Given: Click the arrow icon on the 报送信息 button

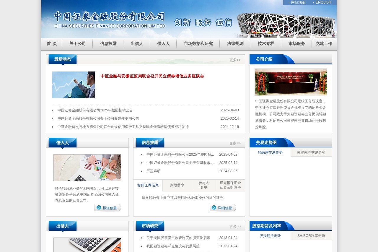Looking at the screenshot, I should 99,208.
